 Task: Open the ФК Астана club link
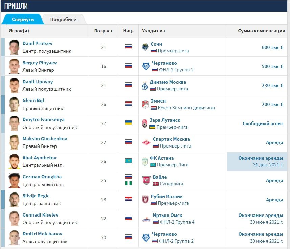(x=162, y=158)
